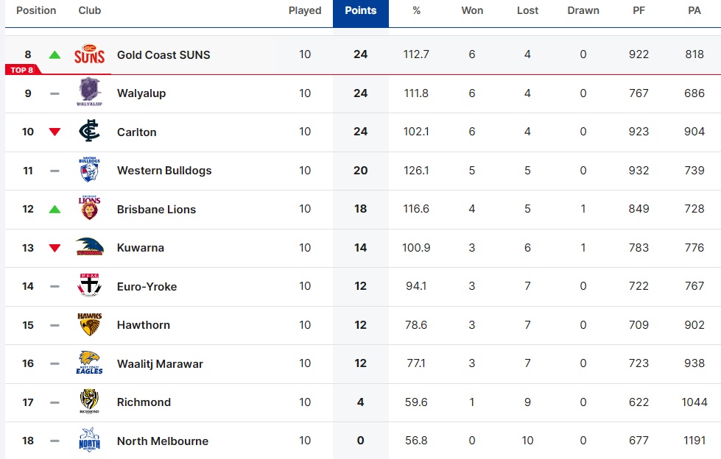This screenshot has width=721, height=459.
Task: Click the green up arrow beside Brisbane Lions
Action: click(54, 210)
